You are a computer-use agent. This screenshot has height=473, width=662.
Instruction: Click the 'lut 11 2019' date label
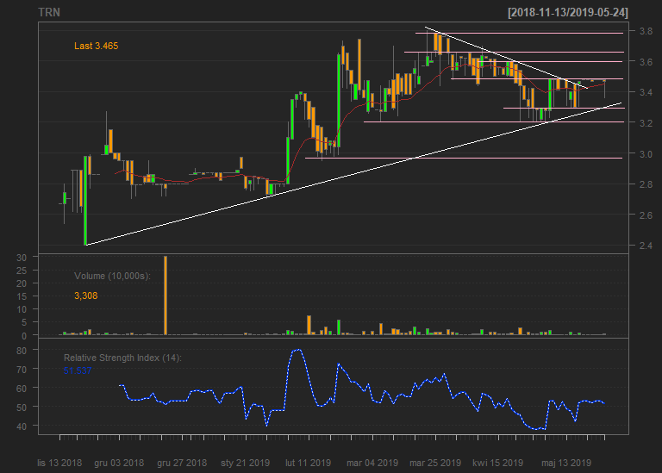tap(309, 463)
